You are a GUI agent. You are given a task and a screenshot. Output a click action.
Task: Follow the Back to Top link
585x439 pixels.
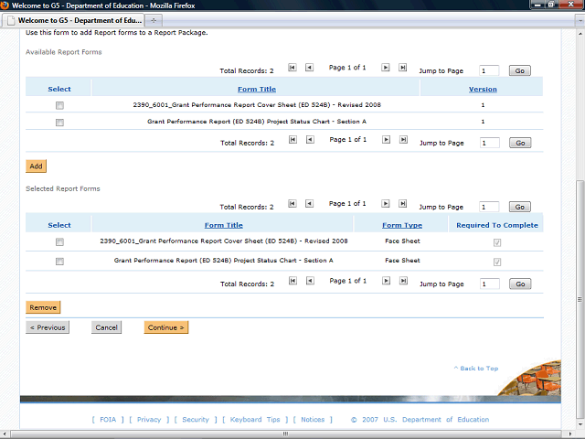[476, 368]
